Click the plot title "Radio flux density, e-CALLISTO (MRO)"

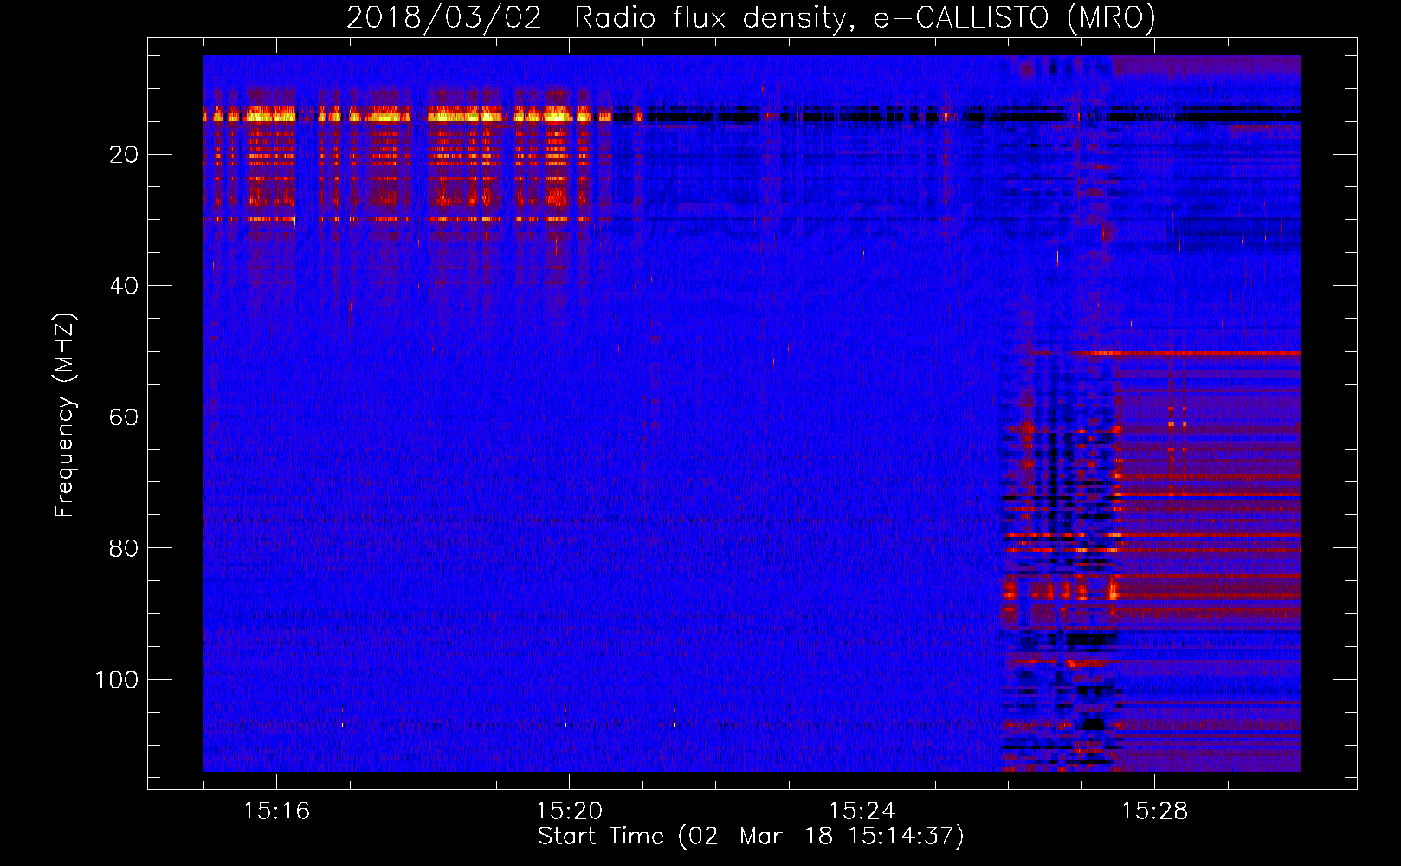(865, 18)
